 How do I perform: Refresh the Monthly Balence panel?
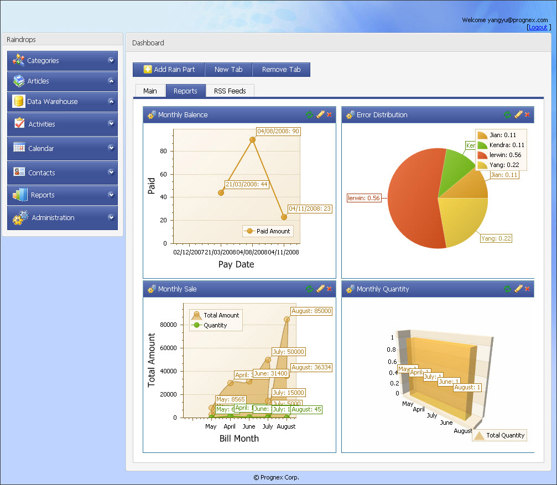[x=309, y=114]
